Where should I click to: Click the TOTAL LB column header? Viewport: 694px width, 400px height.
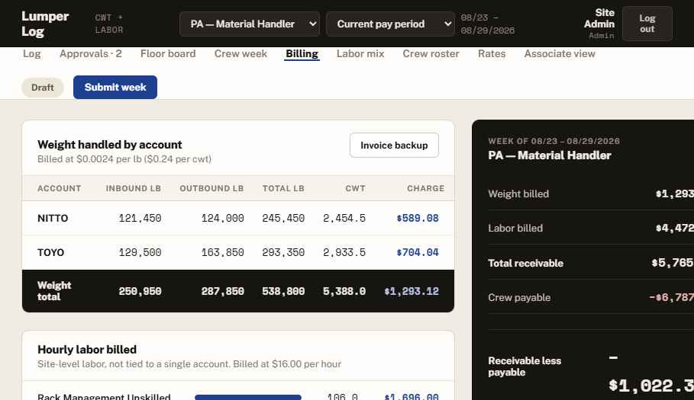283,188
